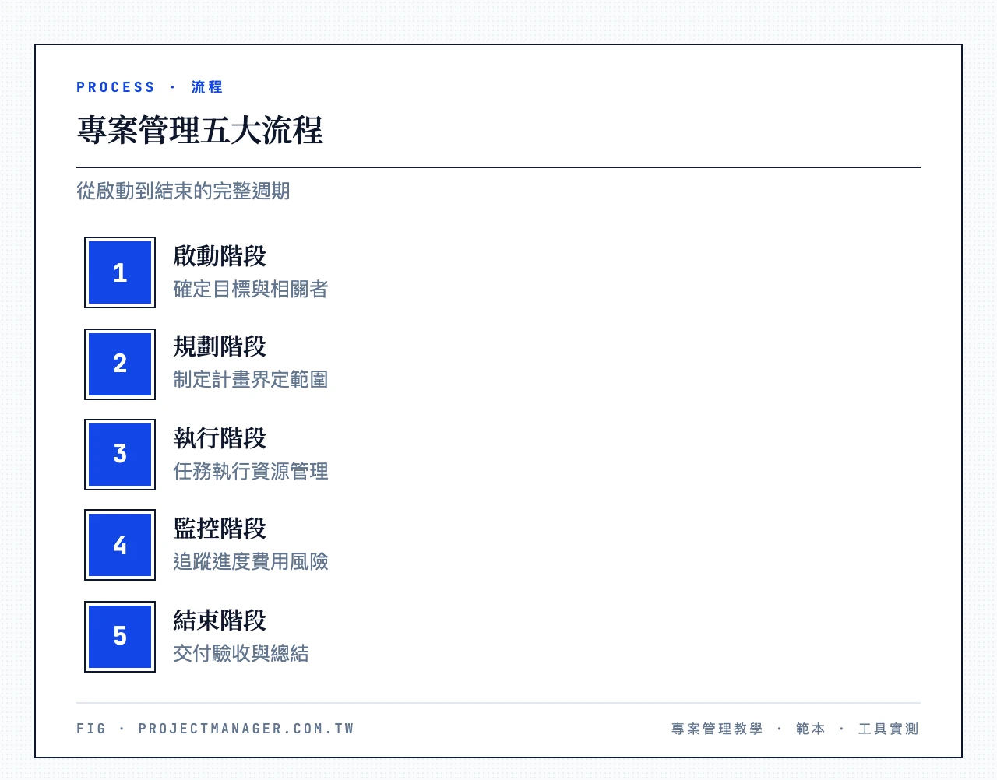Click the footer tag 專案管理教學
This screenshot has height=780, width=997.
point(717,729)
